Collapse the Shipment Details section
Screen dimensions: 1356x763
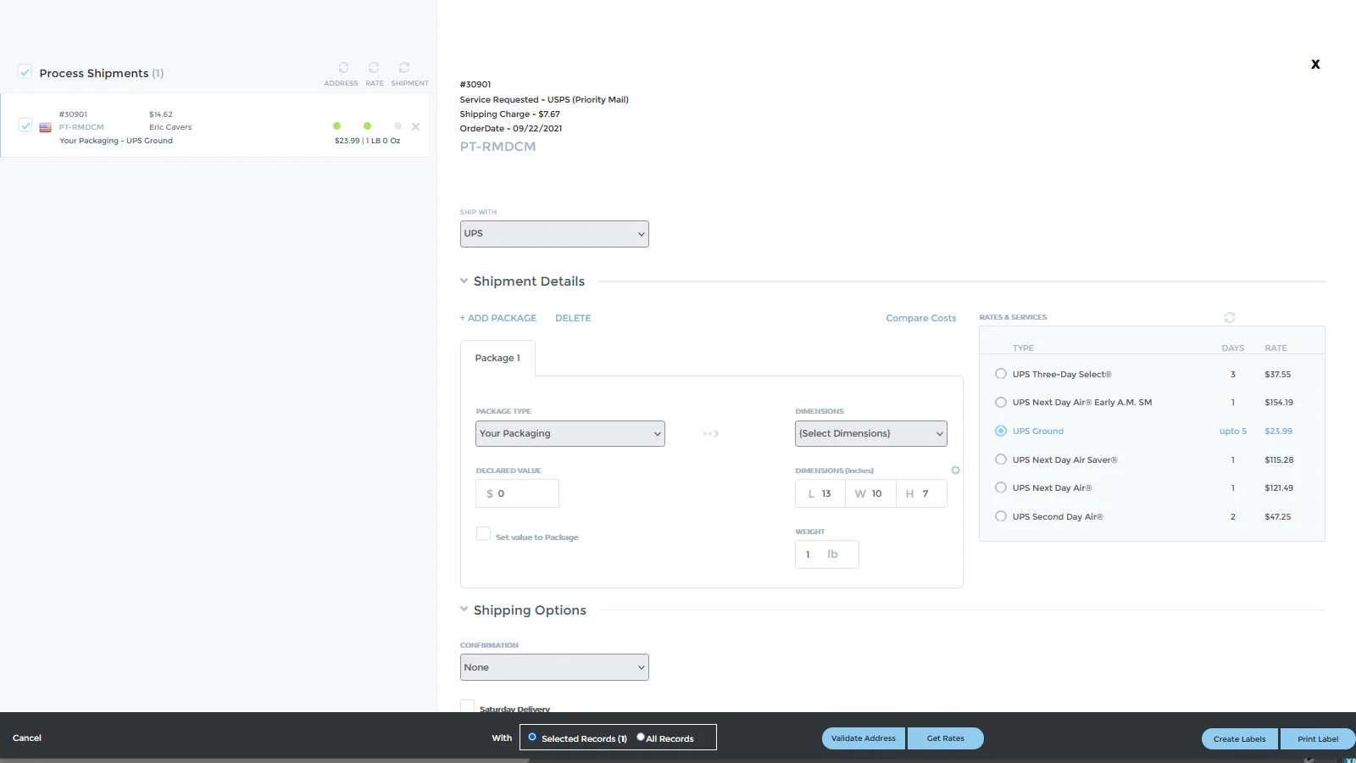tap(464, 281)
